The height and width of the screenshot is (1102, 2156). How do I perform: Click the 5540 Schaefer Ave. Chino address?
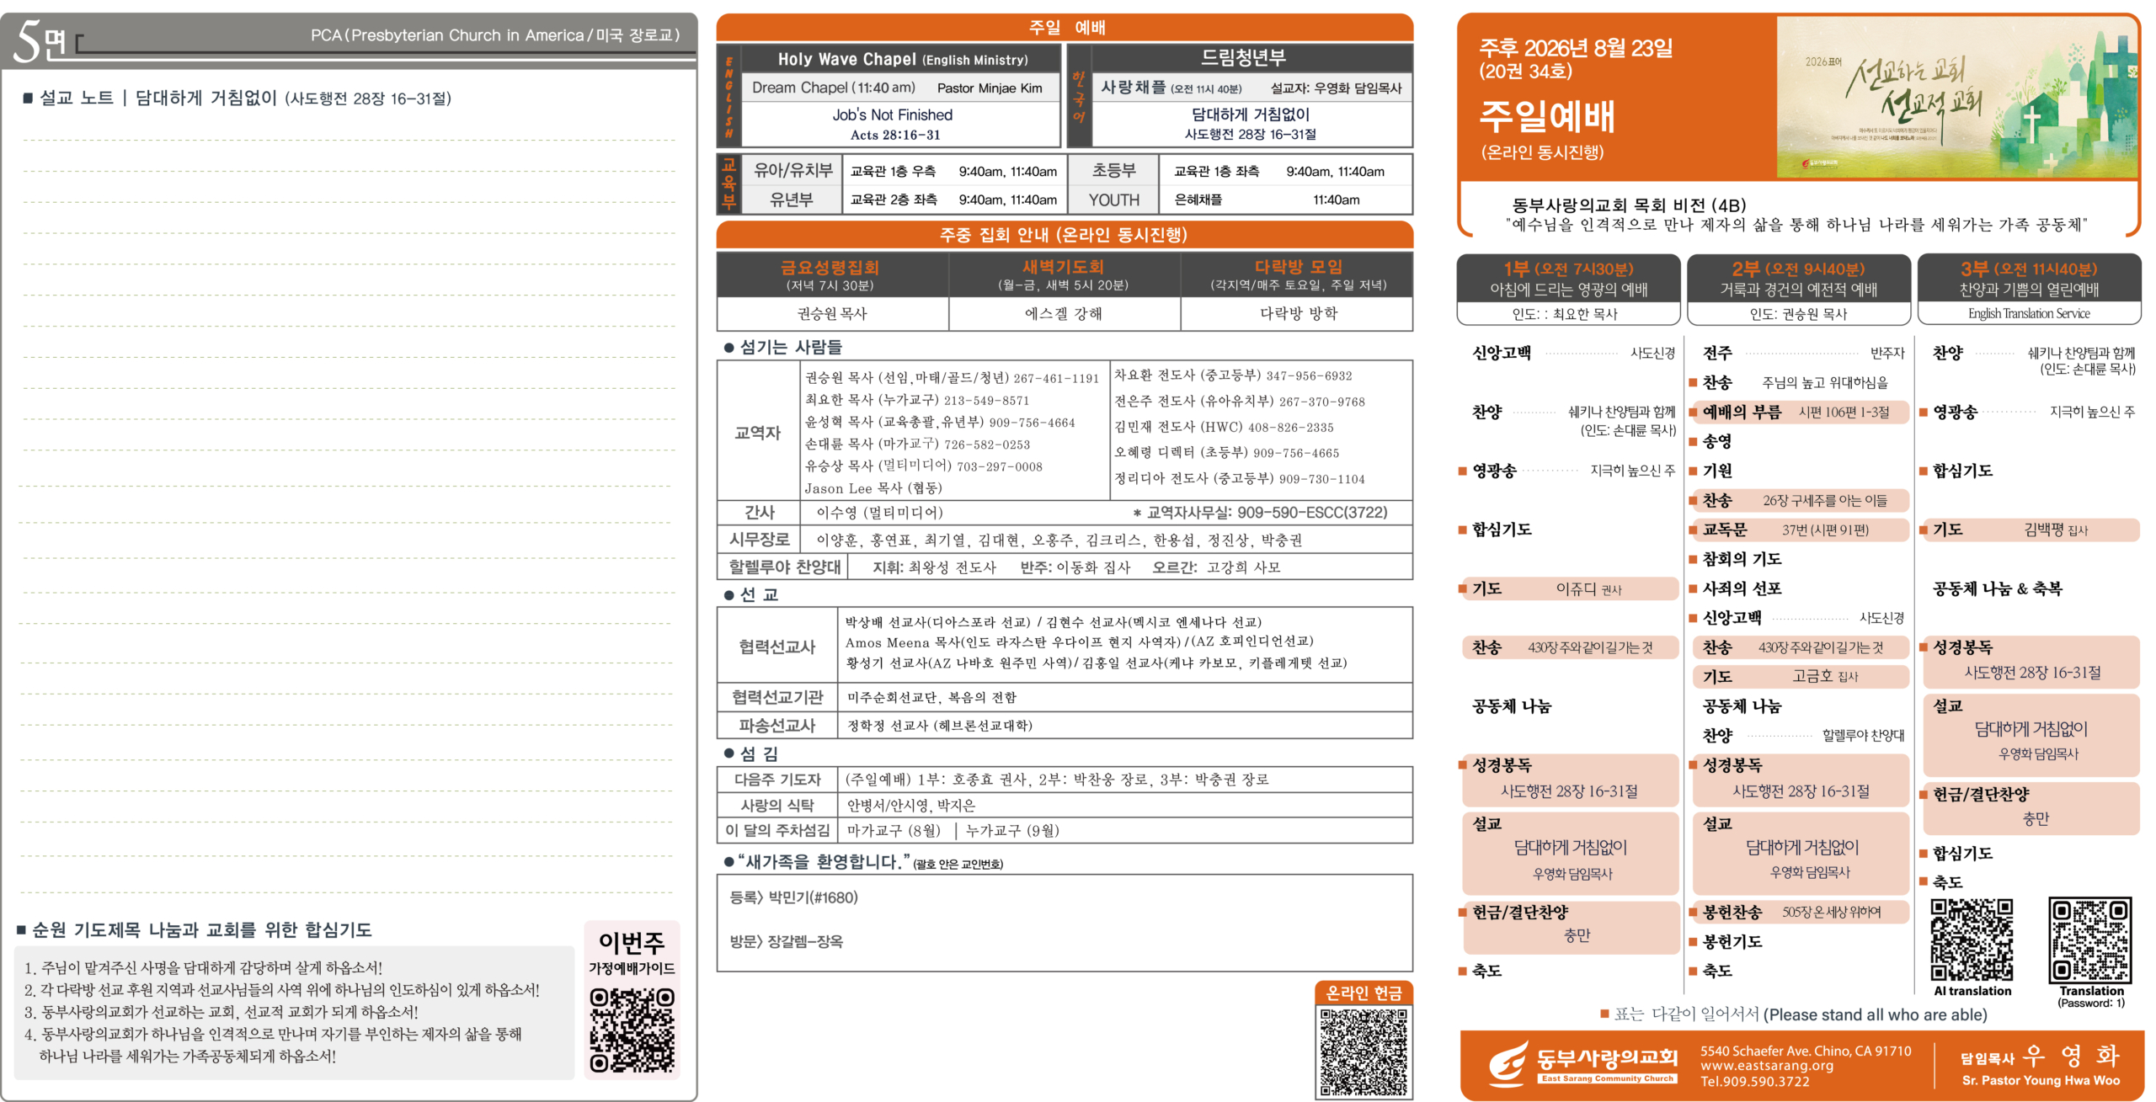point(1806,1051)
